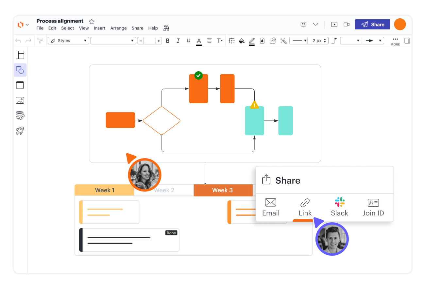Toggle underline text formatting
The height and width of the screenshot is (289, 425).
click(x=188, y=41)
